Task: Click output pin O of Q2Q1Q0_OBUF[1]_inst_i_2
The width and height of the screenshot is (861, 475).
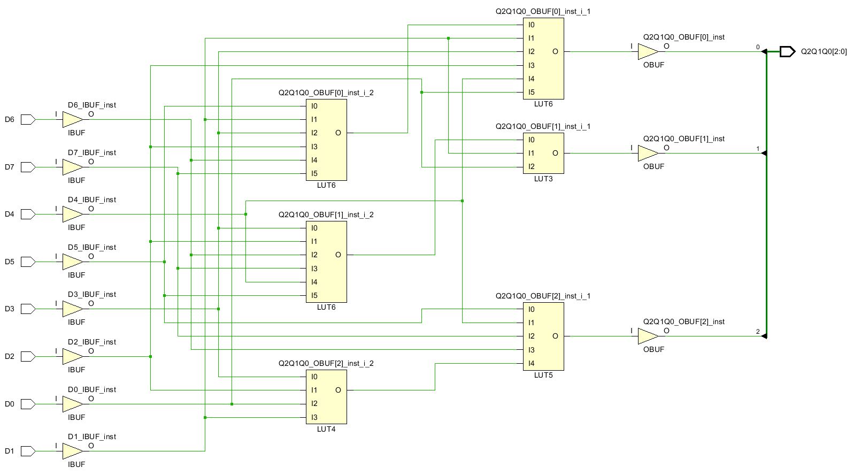Action: (338, 255)
